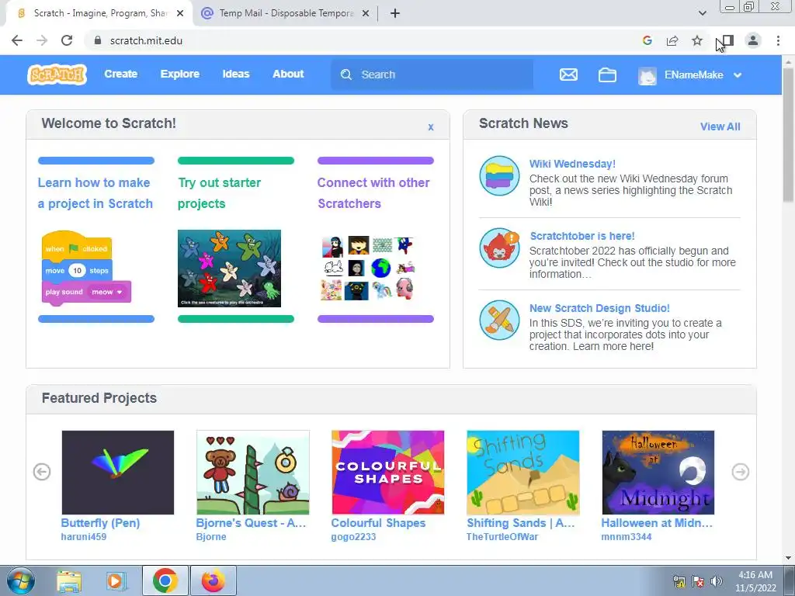
Task: Click View All news link
Action: coord(720,126)
